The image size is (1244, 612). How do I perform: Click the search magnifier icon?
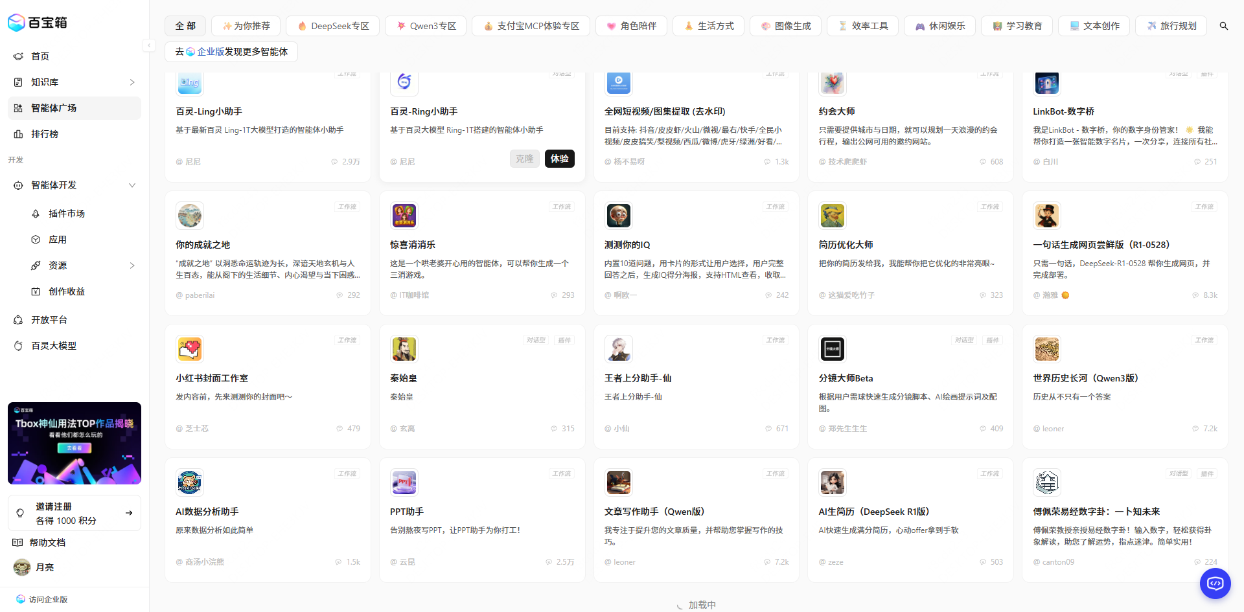point(1223,26)
